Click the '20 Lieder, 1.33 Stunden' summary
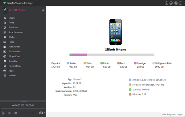185x117 pixels. (x=149, y=80)
